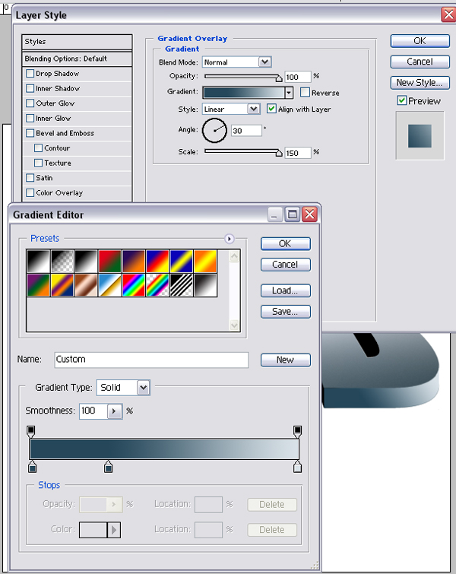456x574 pixels.
Task: Click the Scale percentage field
Action: (x=298, y=153)
